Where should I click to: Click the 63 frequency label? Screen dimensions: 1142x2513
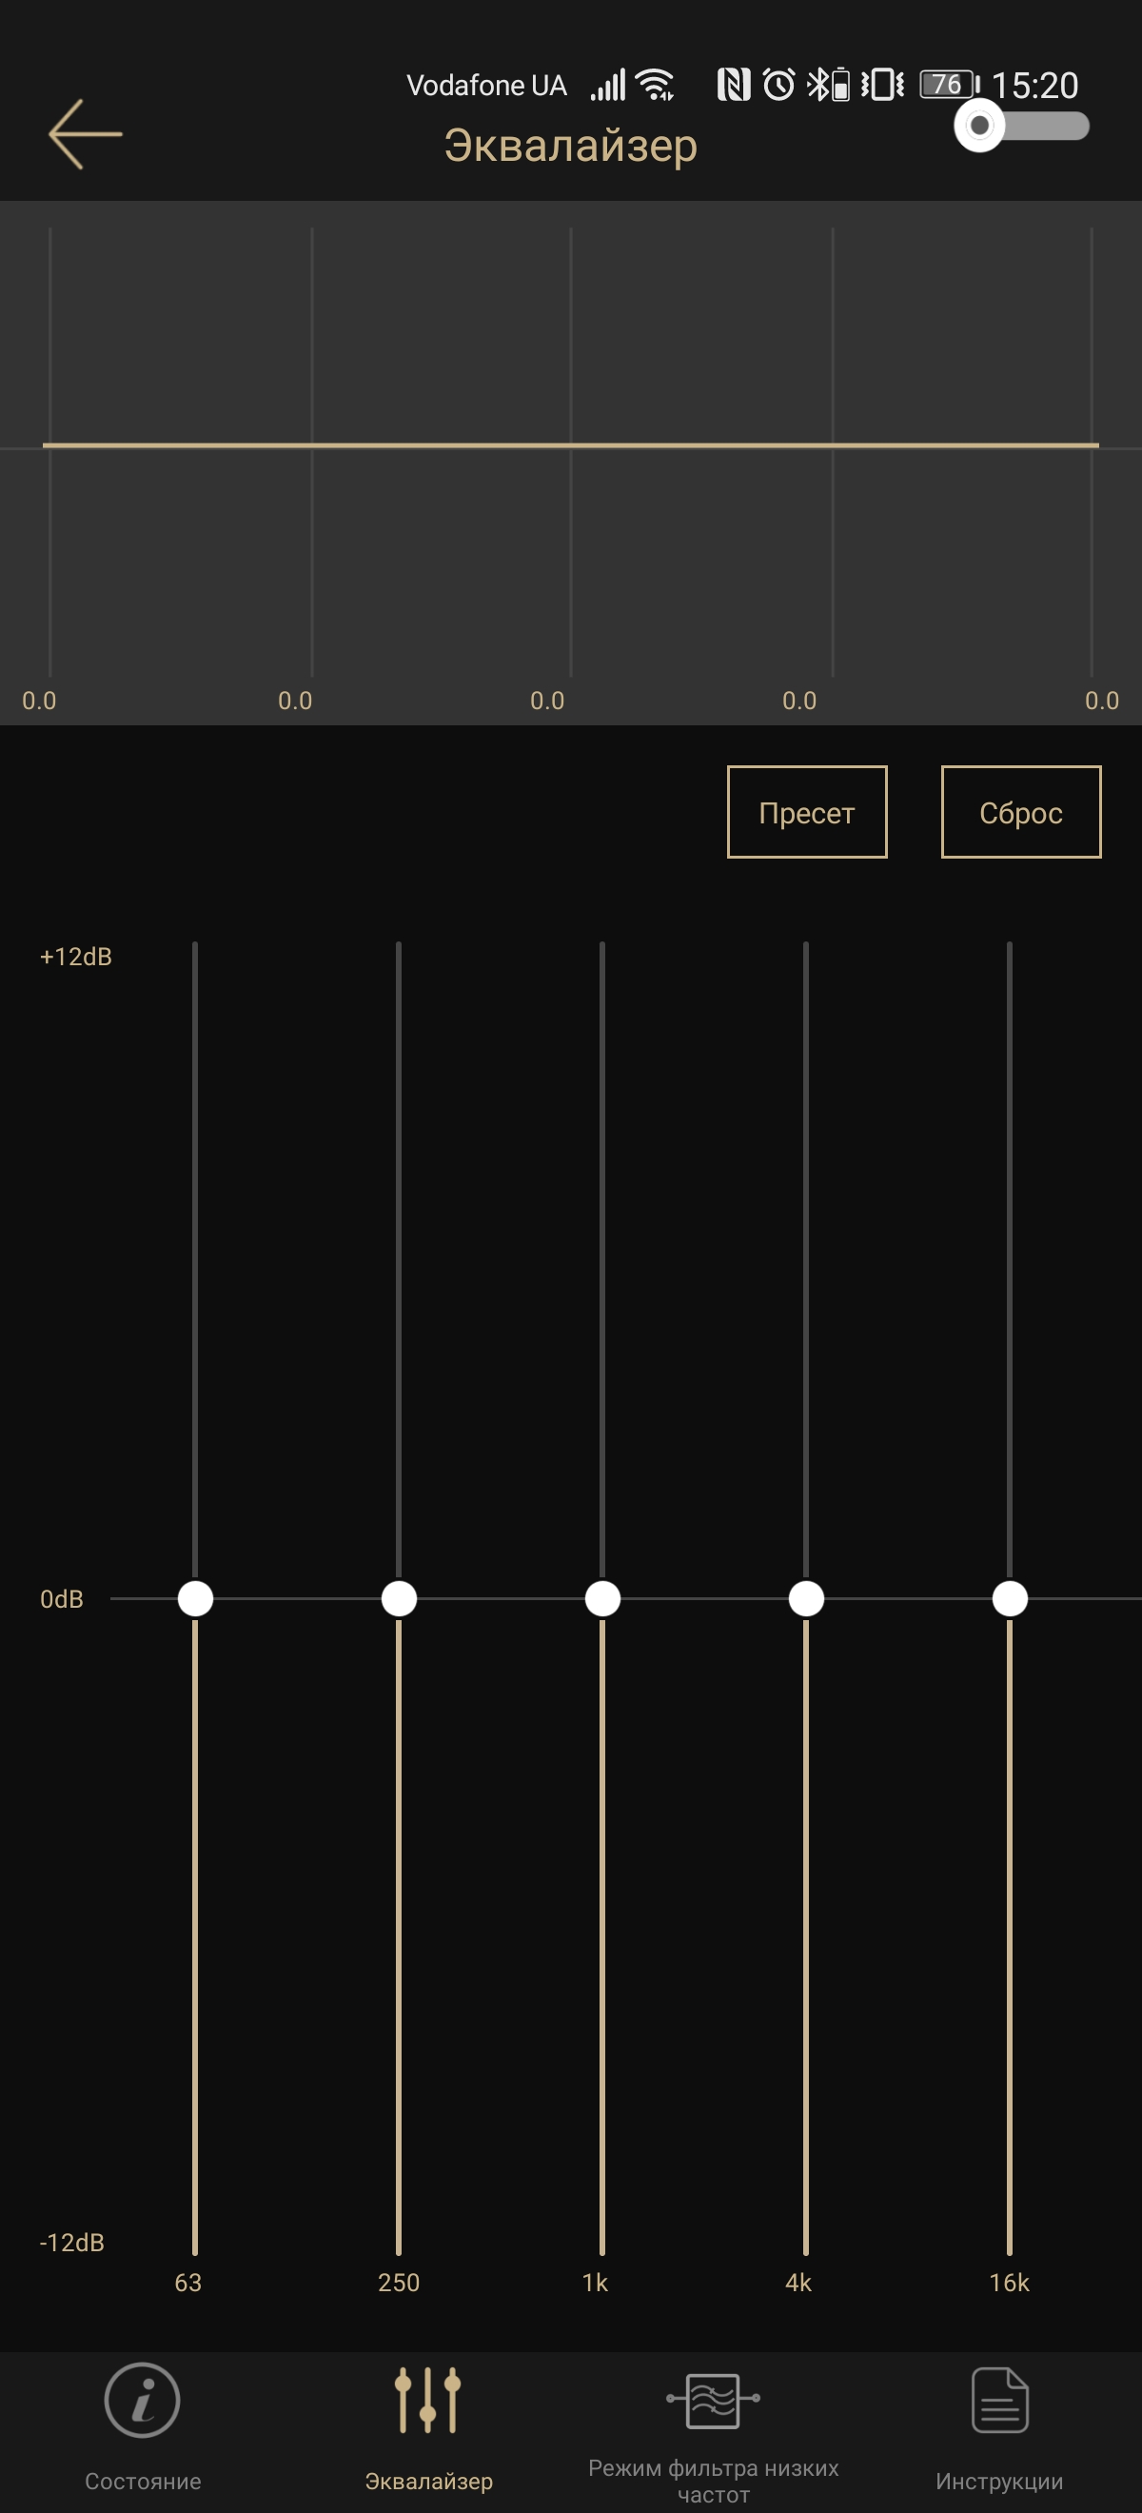click(188, 2282)
